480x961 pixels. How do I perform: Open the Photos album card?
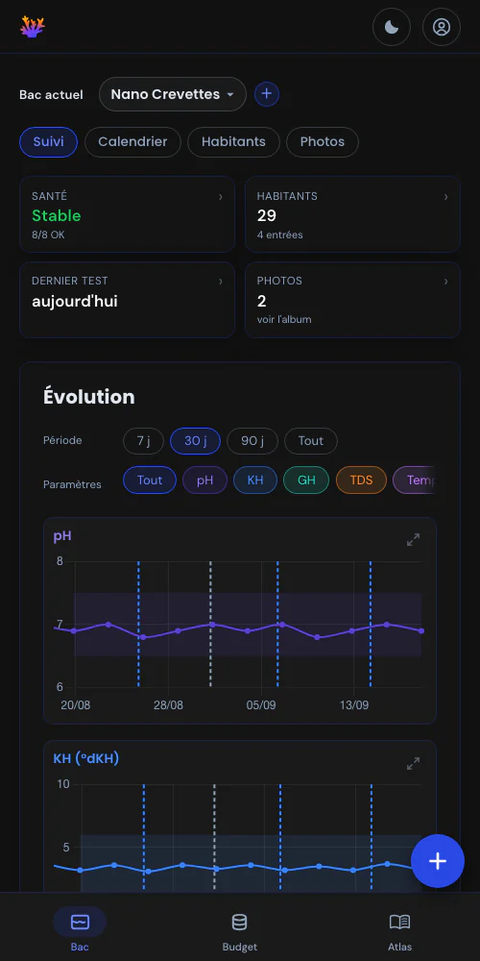[352, 300]
